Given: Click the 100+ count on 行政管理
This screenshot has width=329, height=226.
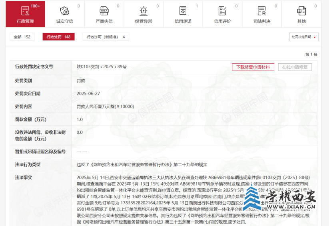Looking at the screenshot, I should tap(35, 6).
